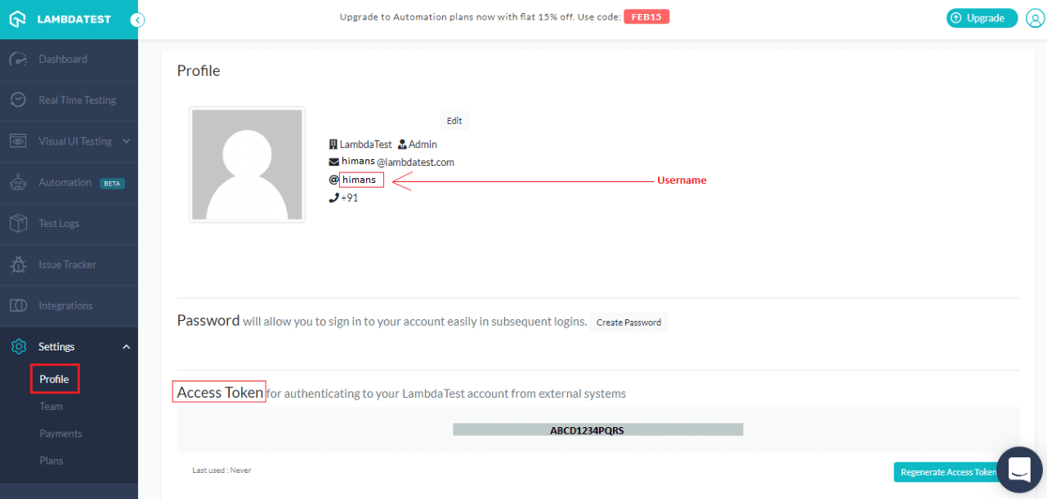Open the Integrations section
1047x499 pixels.
coord(65,305)
